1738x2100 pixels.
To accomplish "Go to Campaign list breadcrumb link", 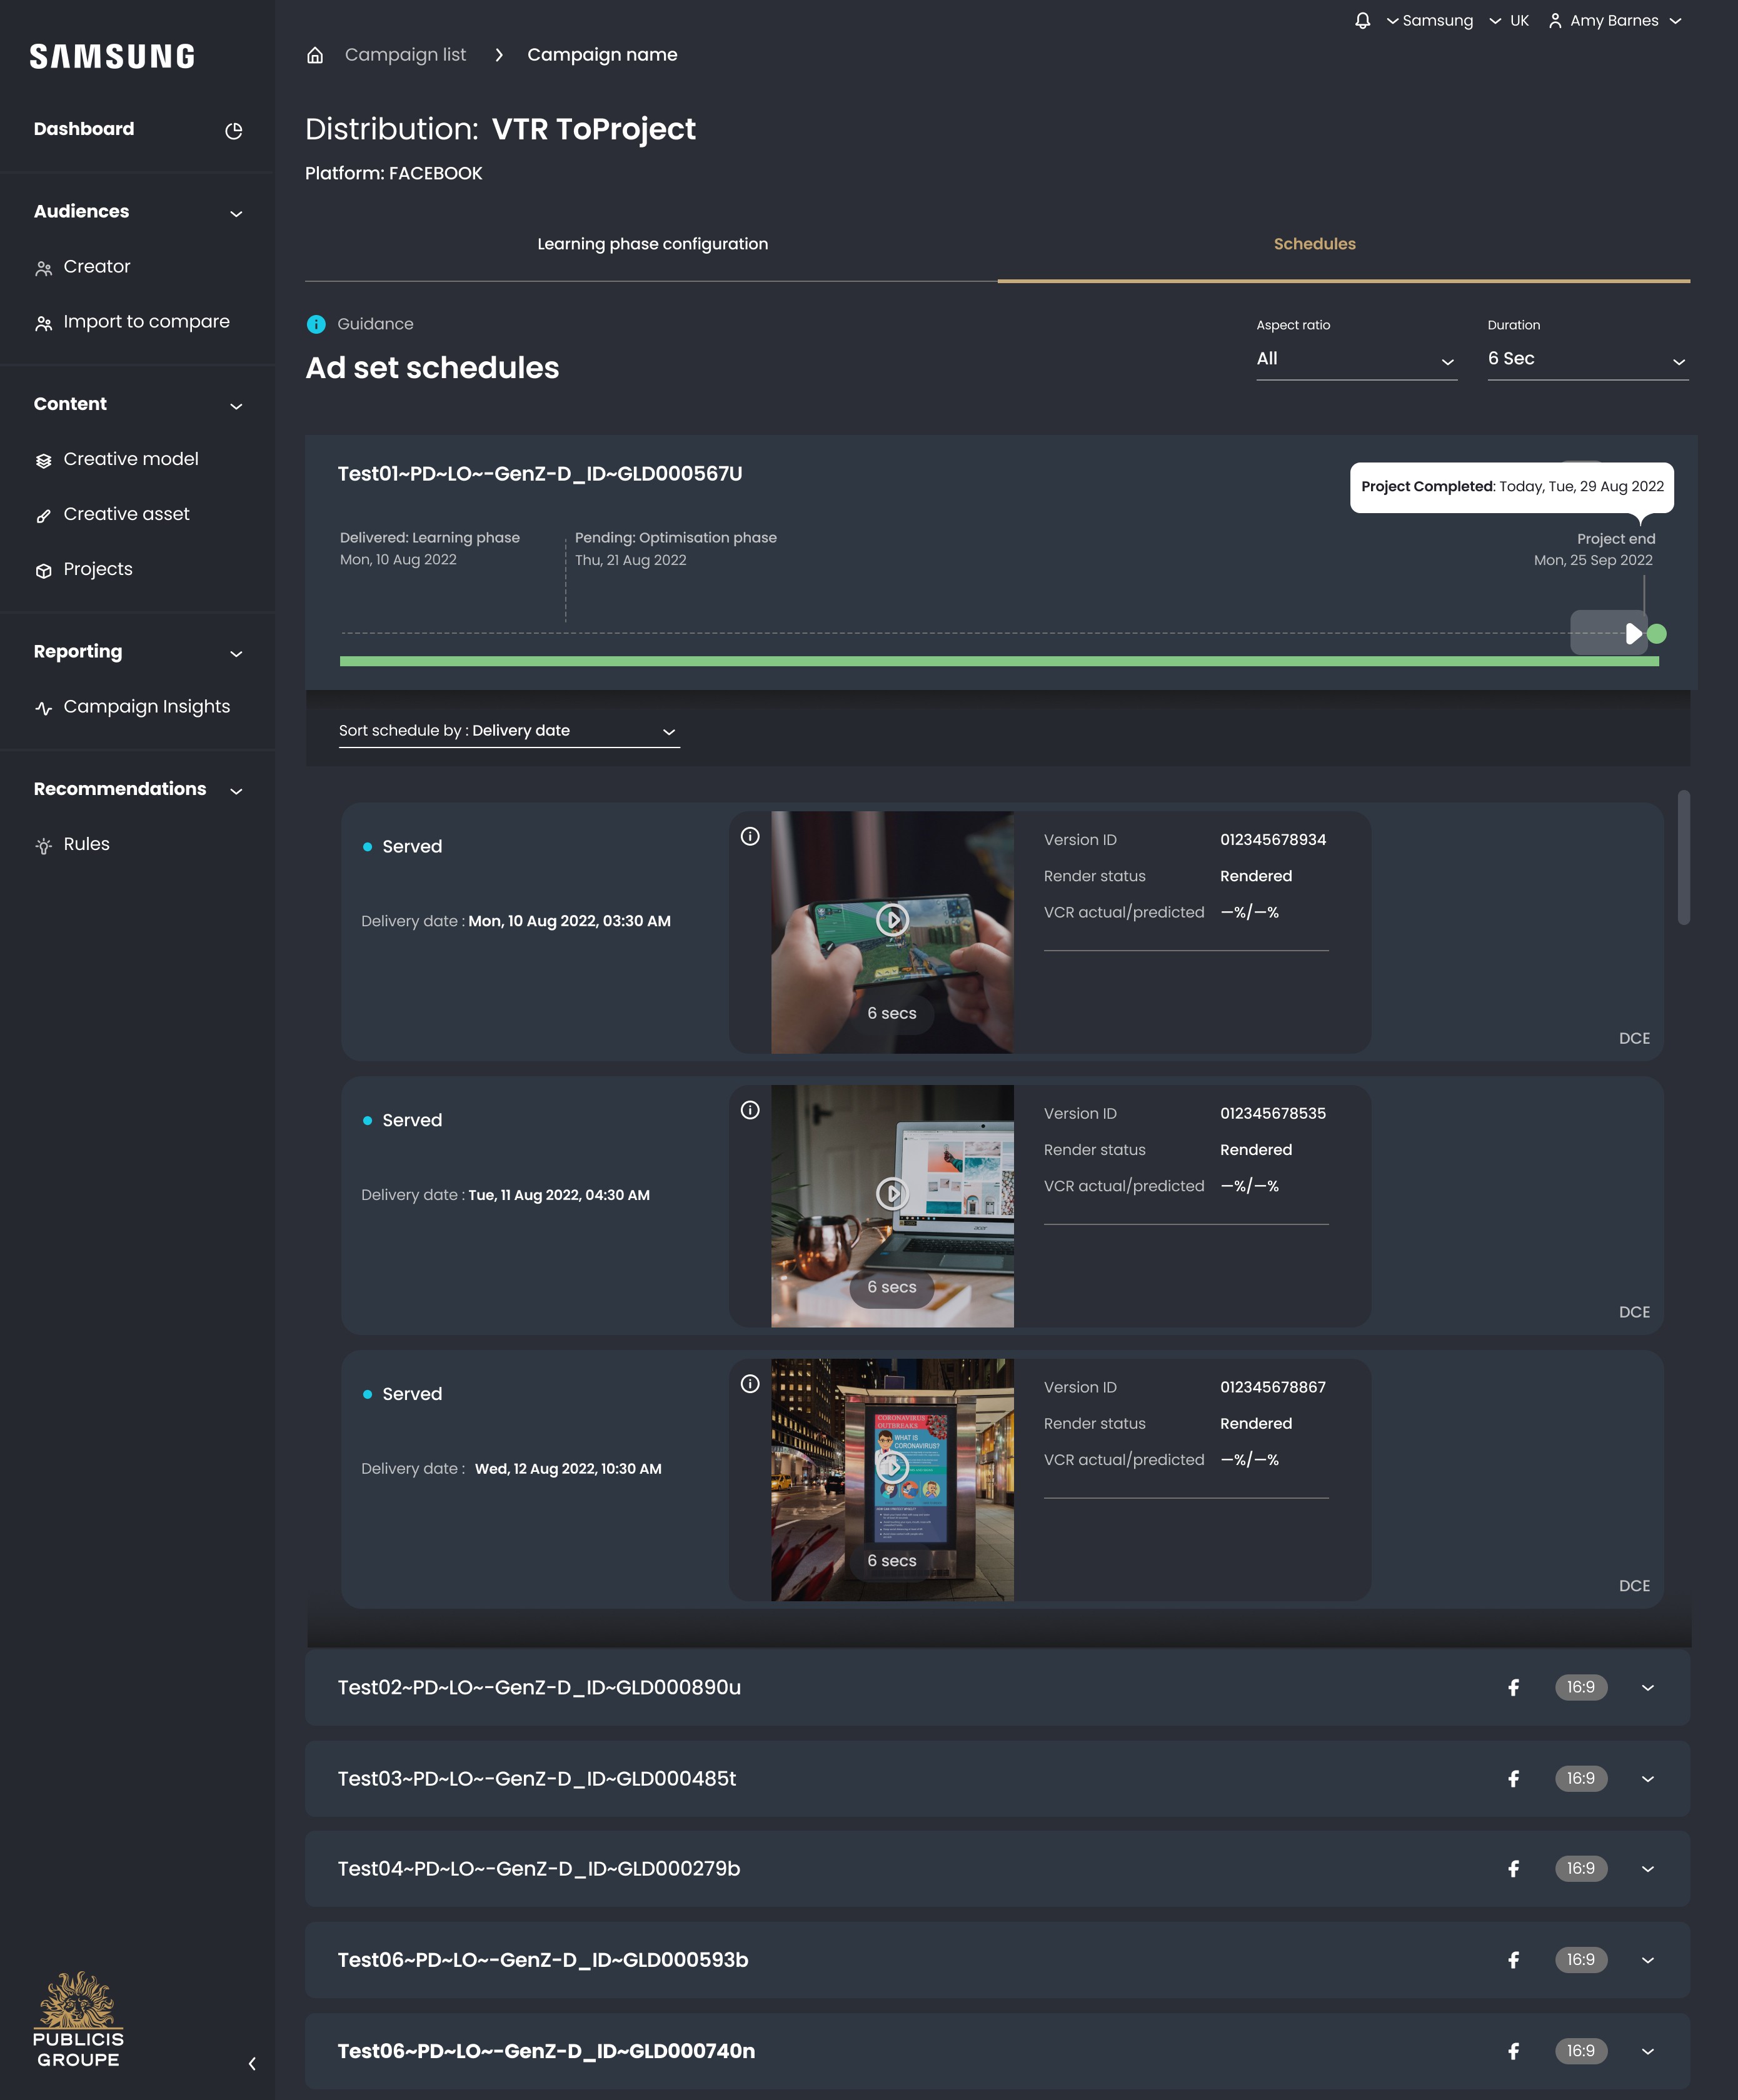I will point(405,55).
